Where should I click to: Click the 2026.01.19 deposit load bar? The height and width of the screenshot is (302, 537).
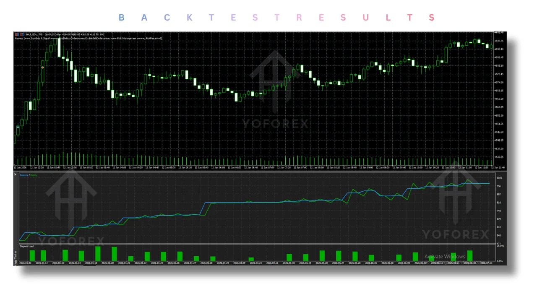tap(98, 254)
